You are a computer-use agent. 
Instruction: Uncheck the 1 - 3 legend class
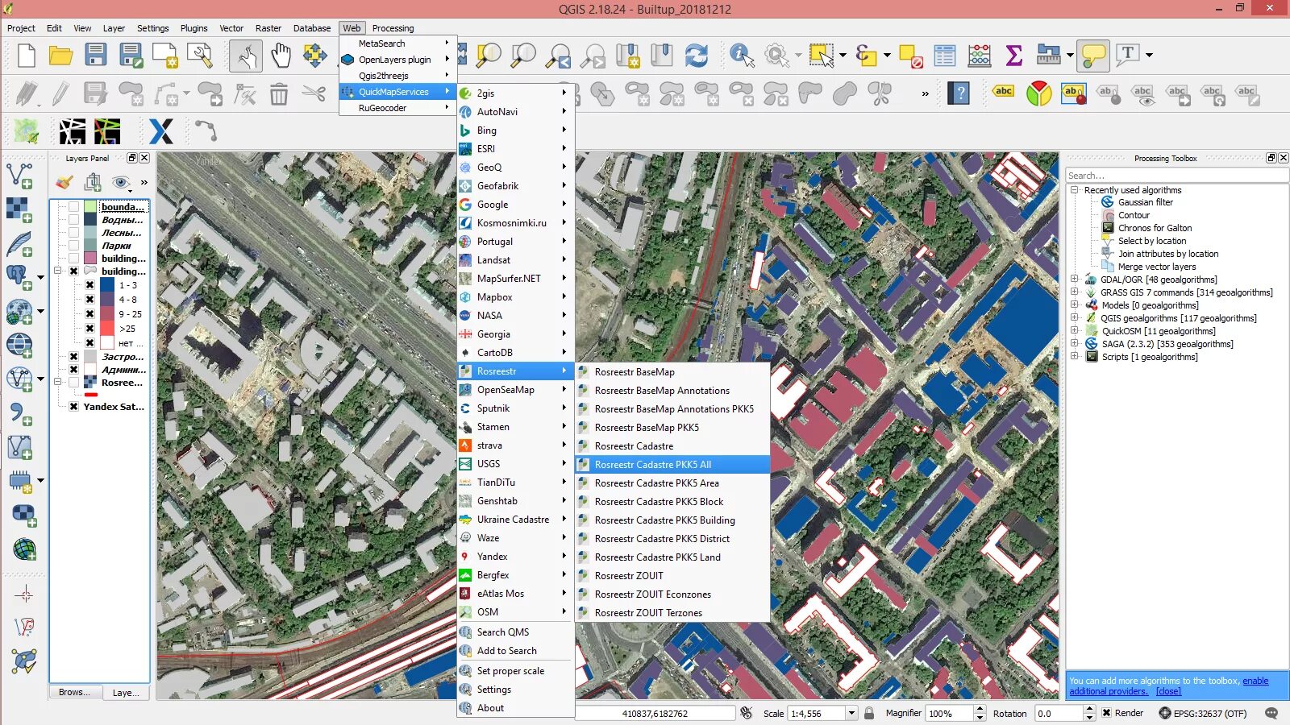click(90, 285)
